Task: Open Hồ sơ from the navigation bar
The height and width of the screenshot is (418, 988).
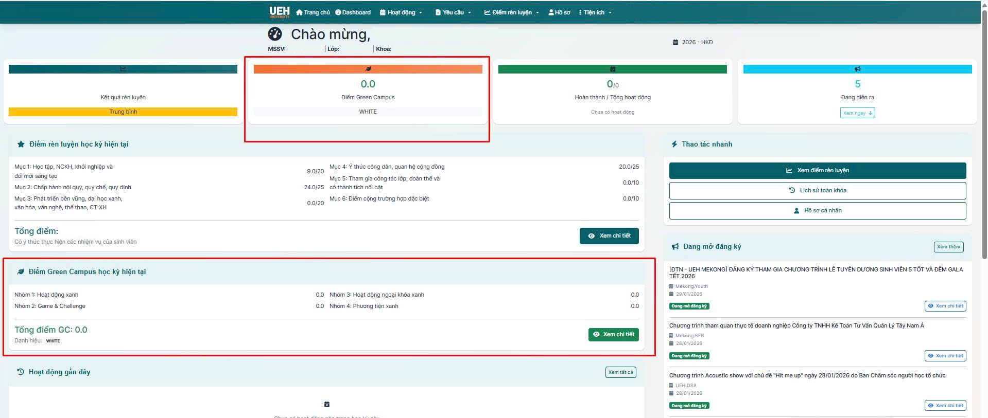Action: (559, 12)
